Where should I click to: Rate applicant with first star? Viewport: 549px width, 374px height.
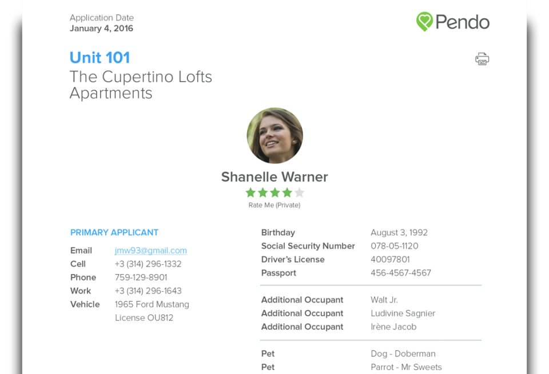point(250,192)
